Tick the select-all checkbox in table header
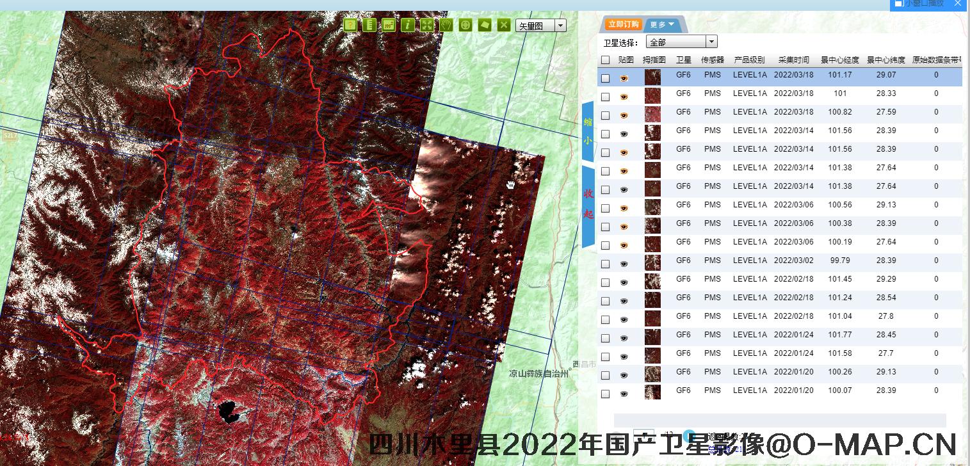The image size is (970, 466). [606, 60]
